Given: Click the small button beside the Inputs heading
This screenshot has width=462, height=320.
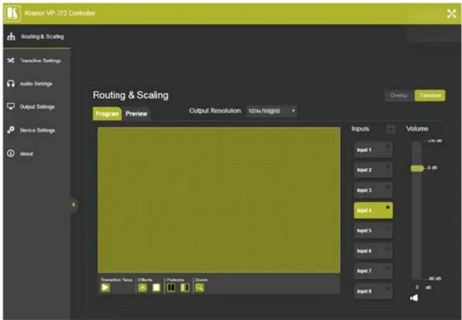Looking at the screenshot, I should pyautogui.click(x=390, y=129).
